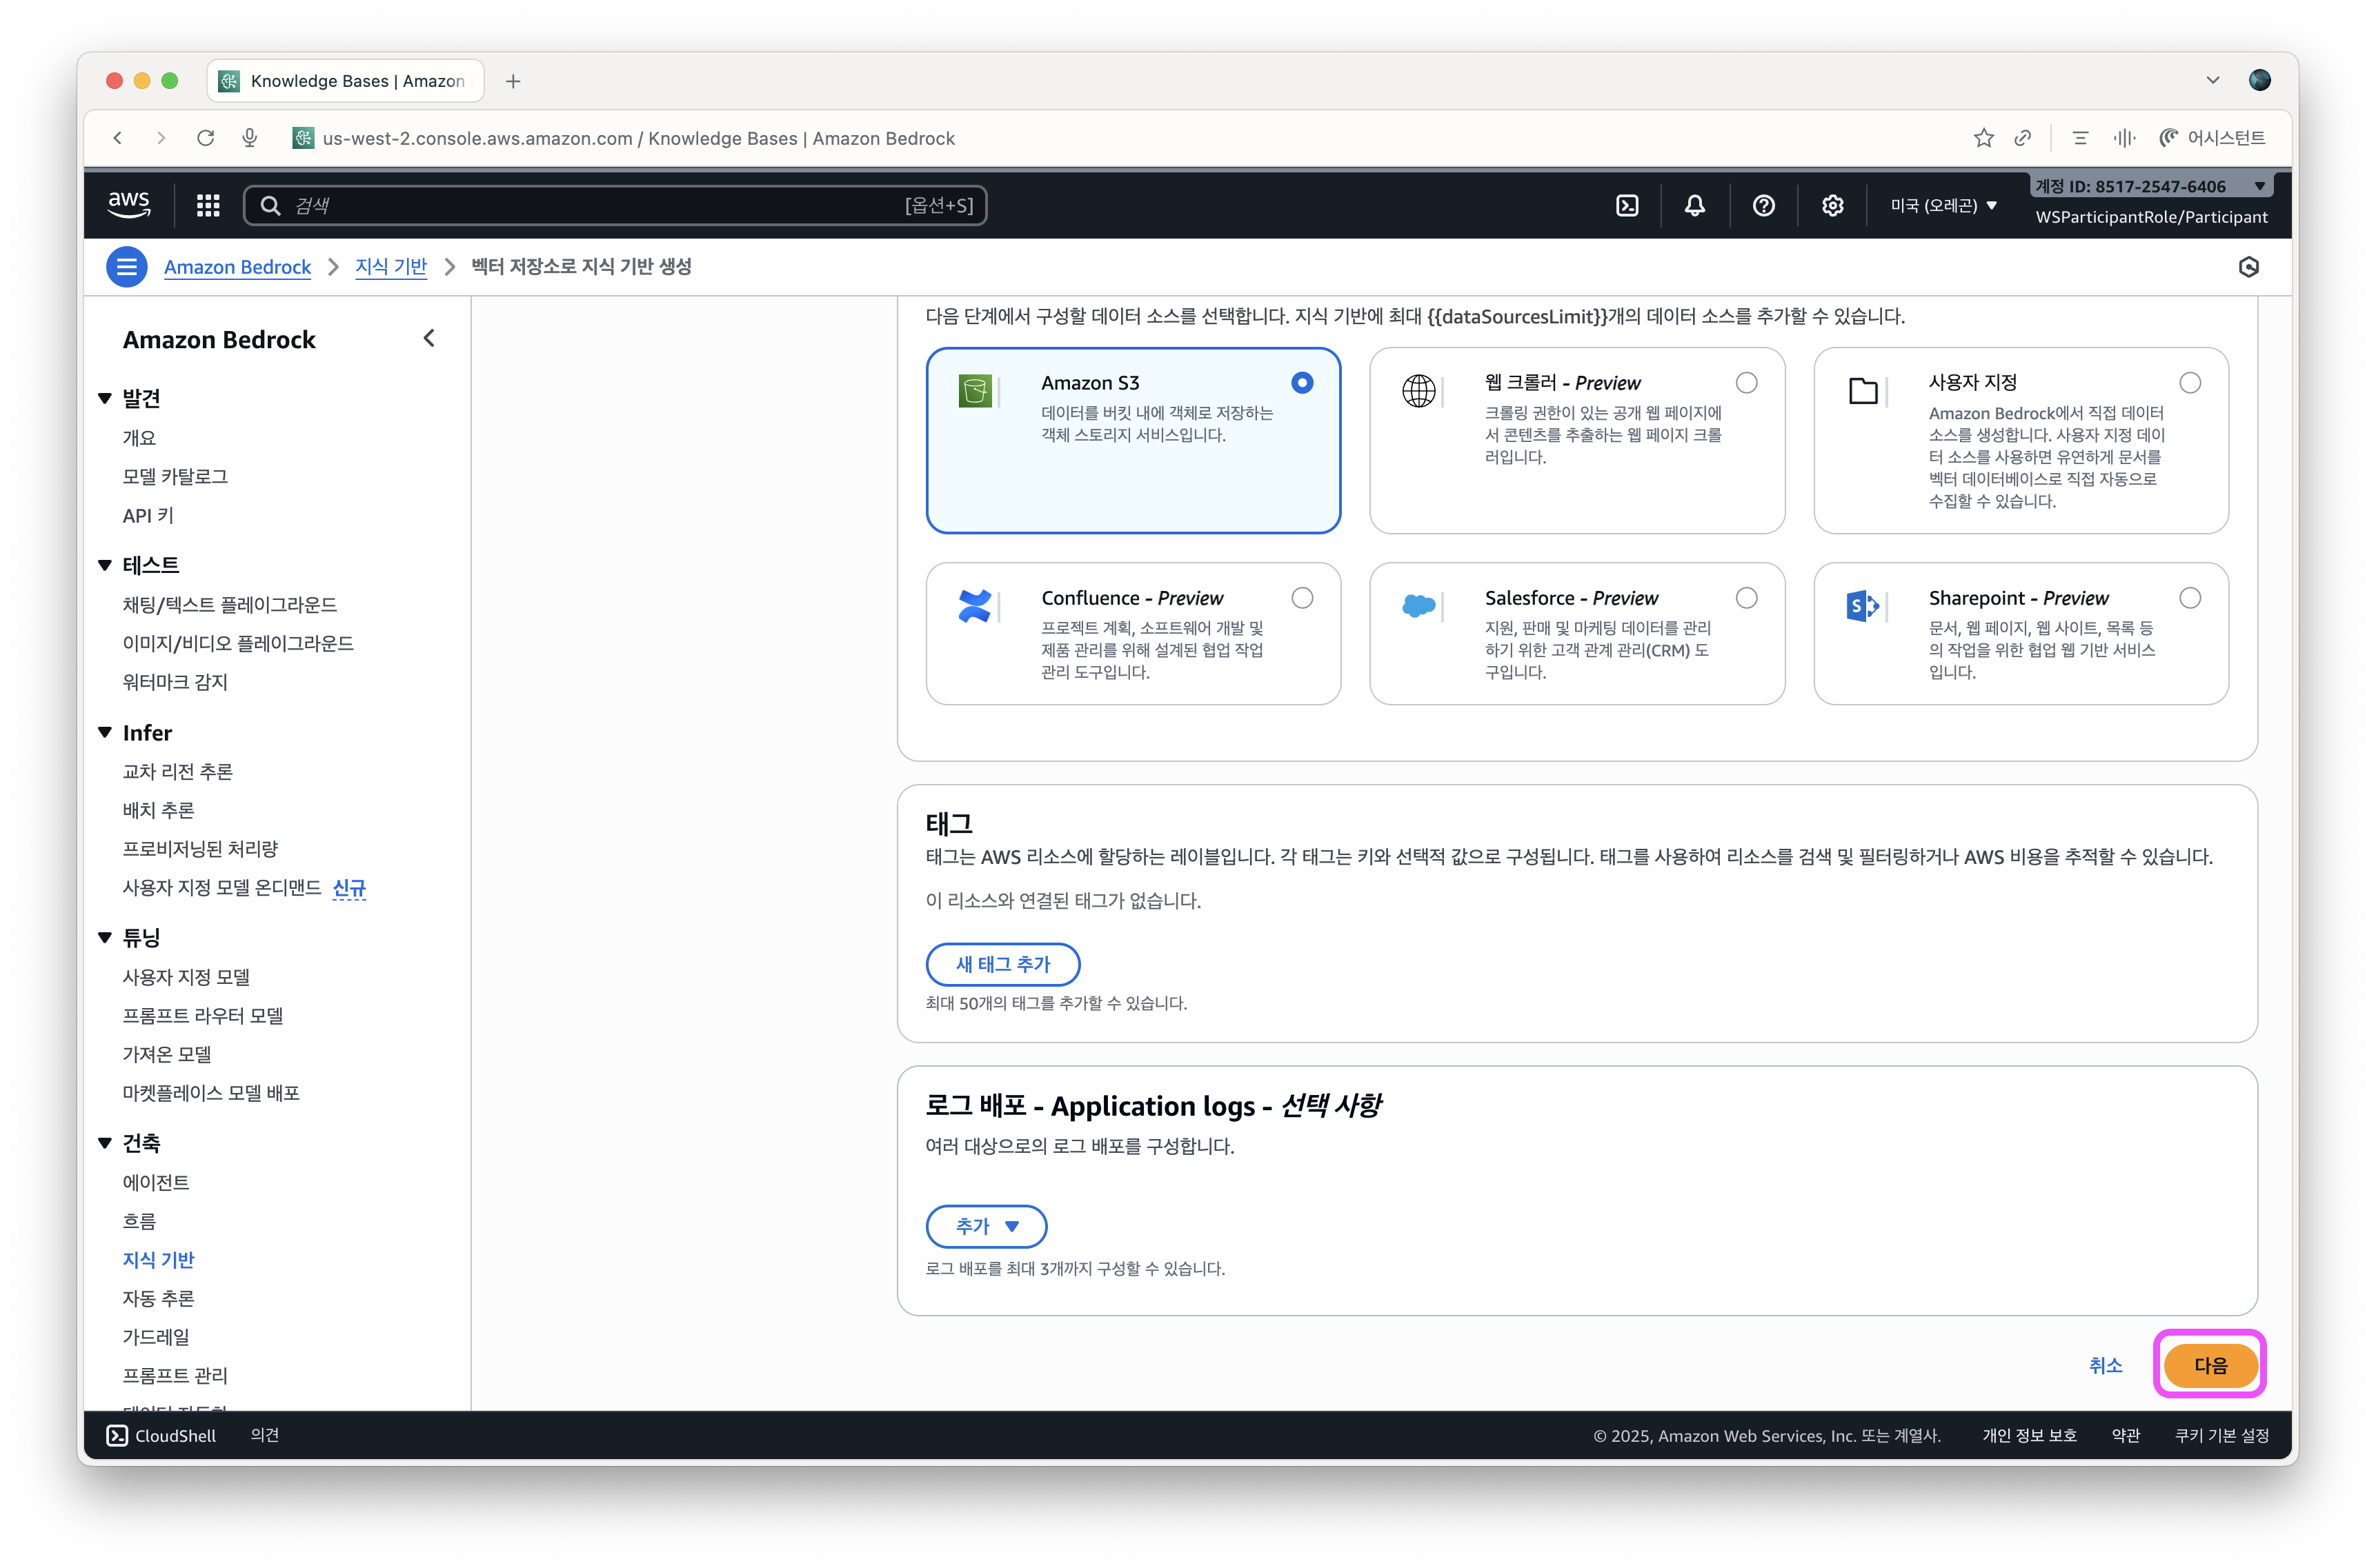Collapse the 테스트 section

tap(105, 565)
